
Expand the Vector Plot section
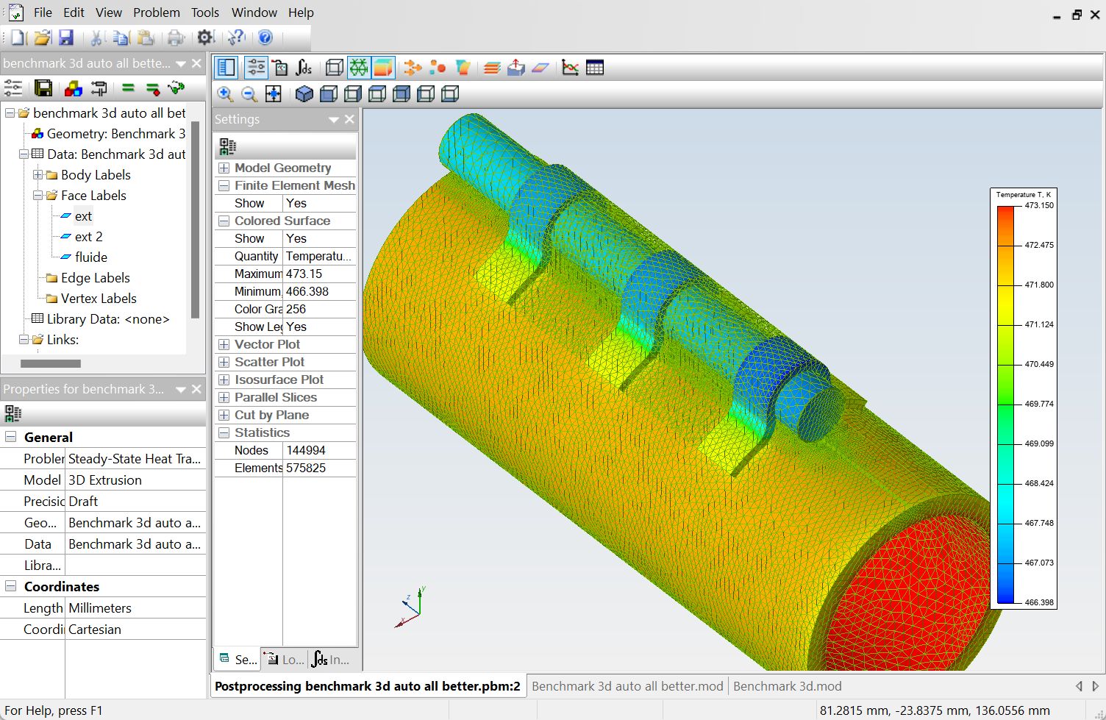click(x=224, y=345)
